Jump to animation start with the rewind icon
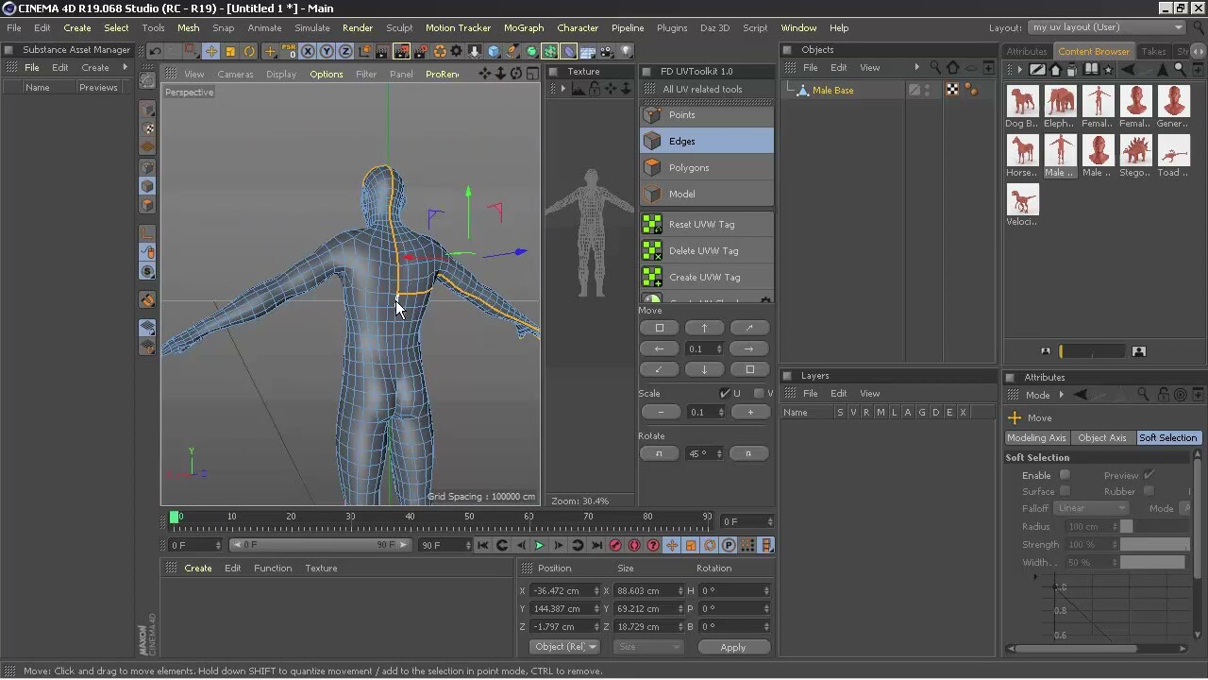Screen dimensions: 1208x680 [x=483, y=545]
